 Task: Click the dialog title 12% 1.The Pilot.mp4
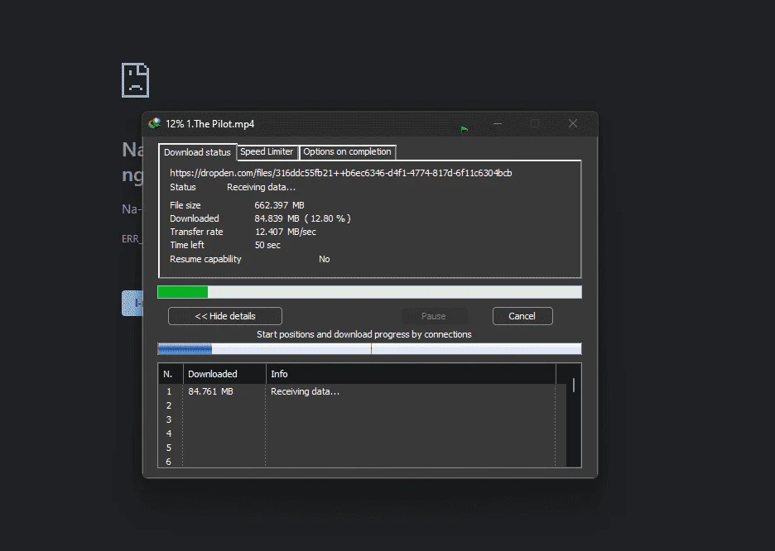(x=210, y=124)
